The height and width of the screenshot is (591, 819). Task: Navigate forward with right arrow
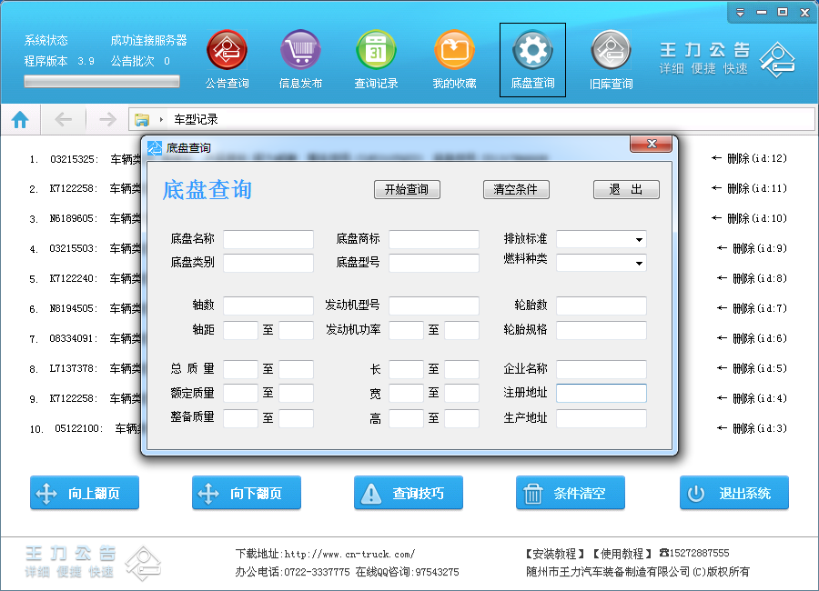pos(107,119)
